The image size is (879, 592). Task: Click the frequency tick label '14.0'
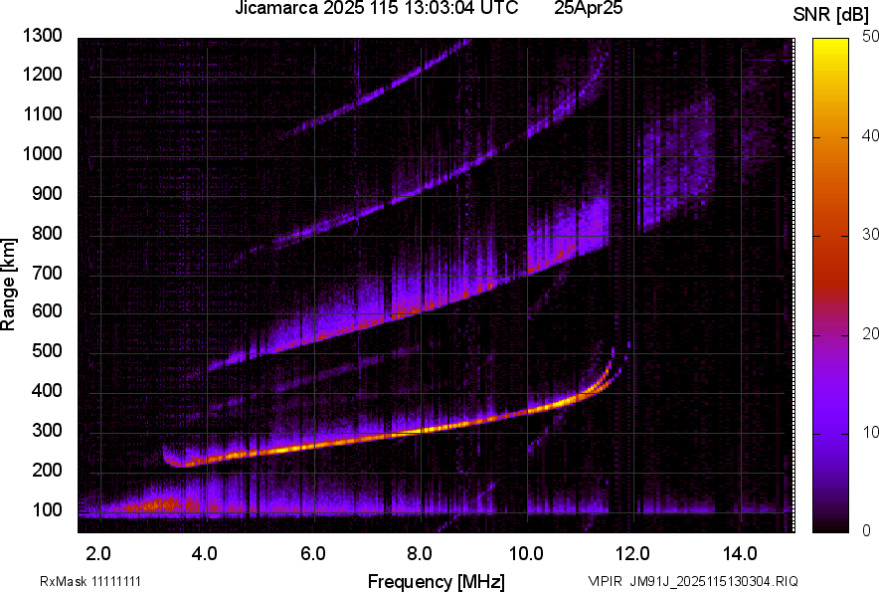(740, 554)
